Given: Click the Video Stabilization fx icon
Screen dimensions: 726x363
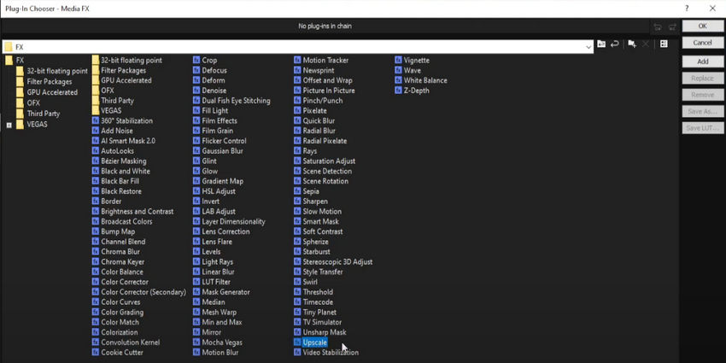Looking at the screenshot, I should click(x=297, y=353).
